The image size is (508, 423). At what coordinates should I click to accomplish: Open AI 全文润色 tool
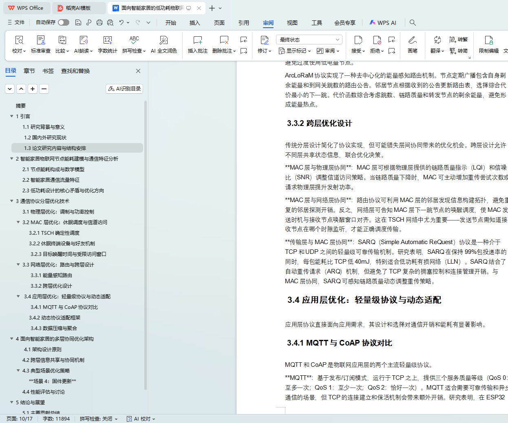pos(163,40)
